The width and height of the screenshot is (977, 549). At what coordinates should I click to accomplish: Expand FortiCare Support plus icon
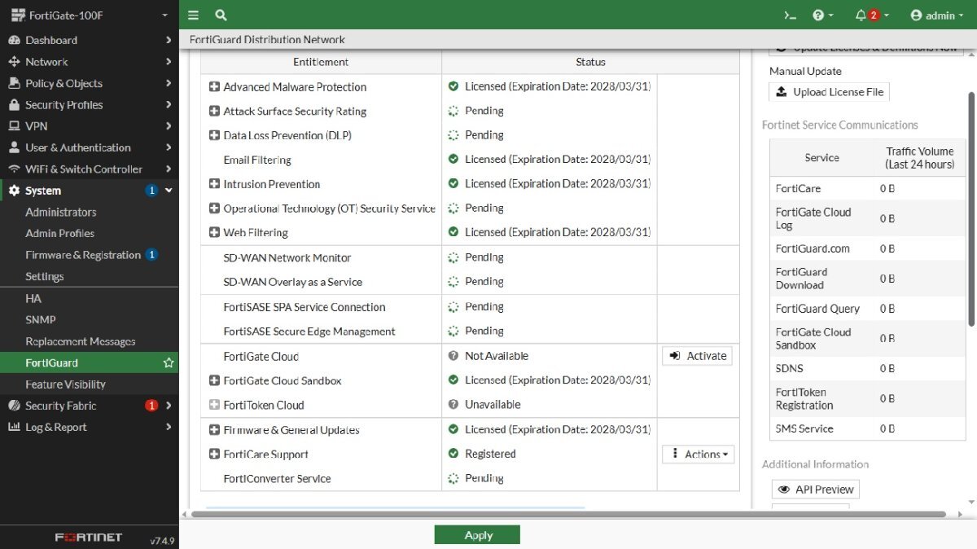214,455
